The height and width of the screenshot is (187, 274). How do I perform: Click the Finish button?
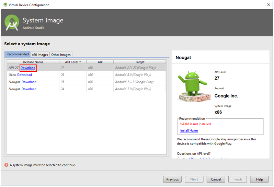tap(238, 179)
